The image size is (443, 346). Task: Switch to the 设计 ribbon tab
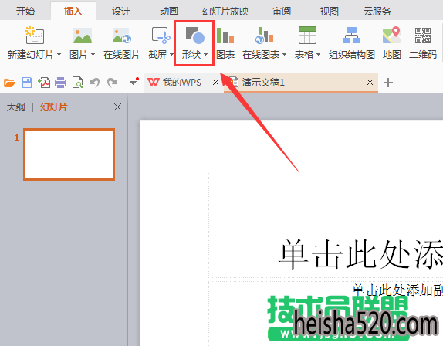121,12
